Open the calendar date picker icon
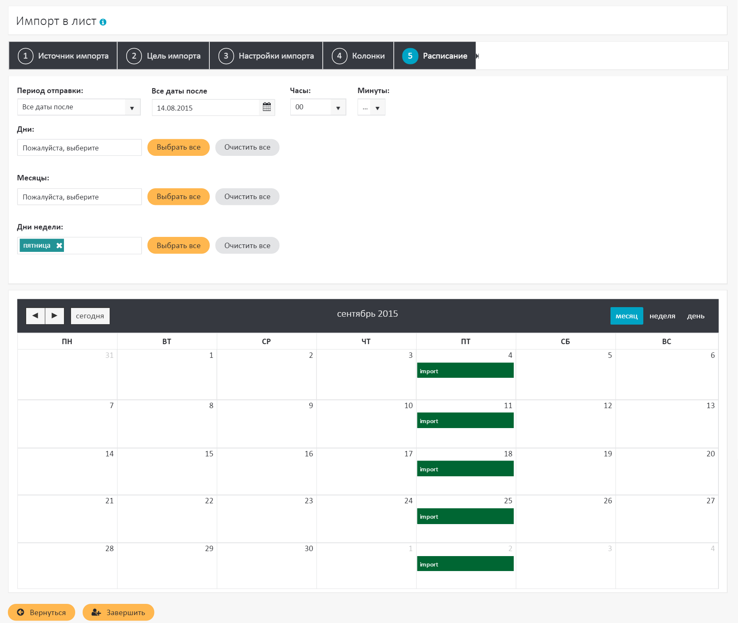The height and width of the screenshot is (623, 738). (267, 107)
